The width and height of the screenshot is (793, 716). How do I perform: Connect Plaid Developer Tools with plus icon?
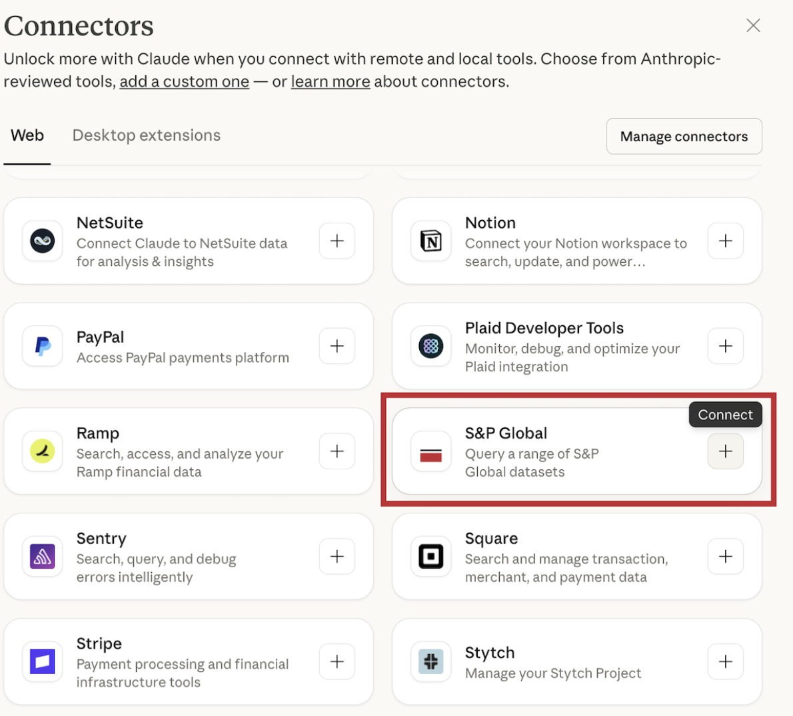tap(725, 346)
